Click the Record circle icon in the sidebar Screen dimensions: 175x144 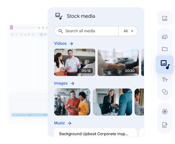tap(165, 112)
